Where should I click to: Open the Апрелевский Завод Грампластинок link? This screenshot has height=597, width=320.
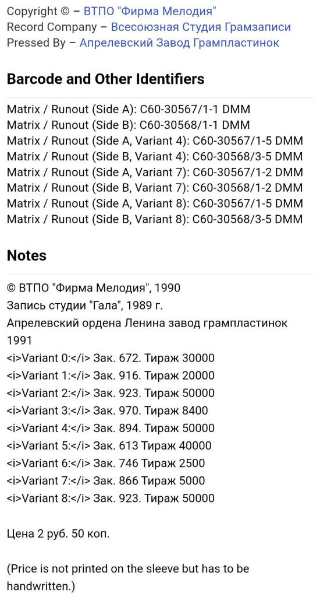coord(179,43)
